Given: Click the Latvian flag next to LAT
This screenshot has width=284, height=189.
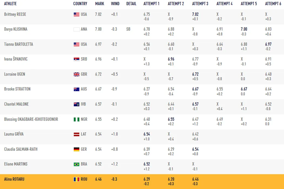Looking at the screenshot, I should pos(77,134).
